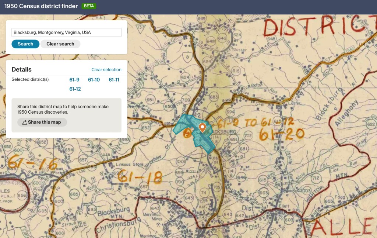The width and height of the screenshot is (377, 238).
Task: Open district 61-10 link
Action: (94, 79)
